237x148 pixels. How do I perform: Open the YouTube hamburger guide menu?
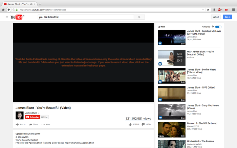click(6, 17)
